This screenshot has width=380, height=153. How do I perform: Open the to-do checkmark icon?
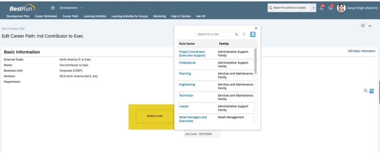click(x=331, y=8)
